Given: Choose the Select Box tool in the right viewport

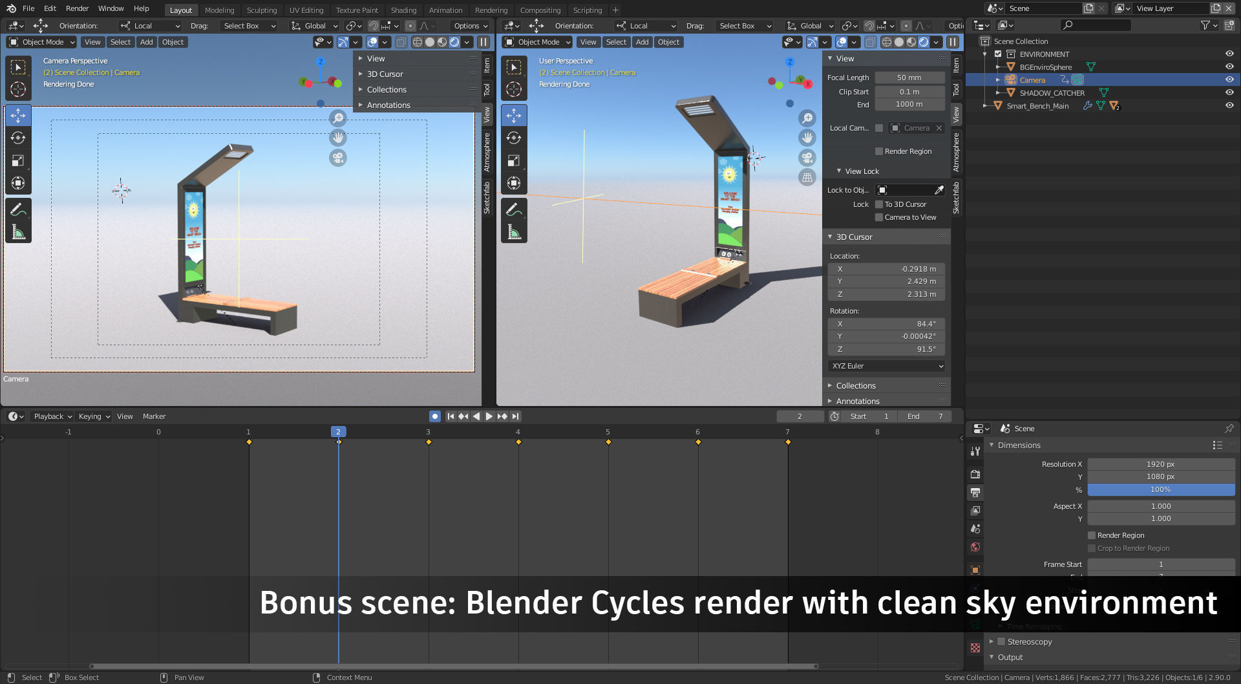Looking at the screenshot, I should click(514, 67).
